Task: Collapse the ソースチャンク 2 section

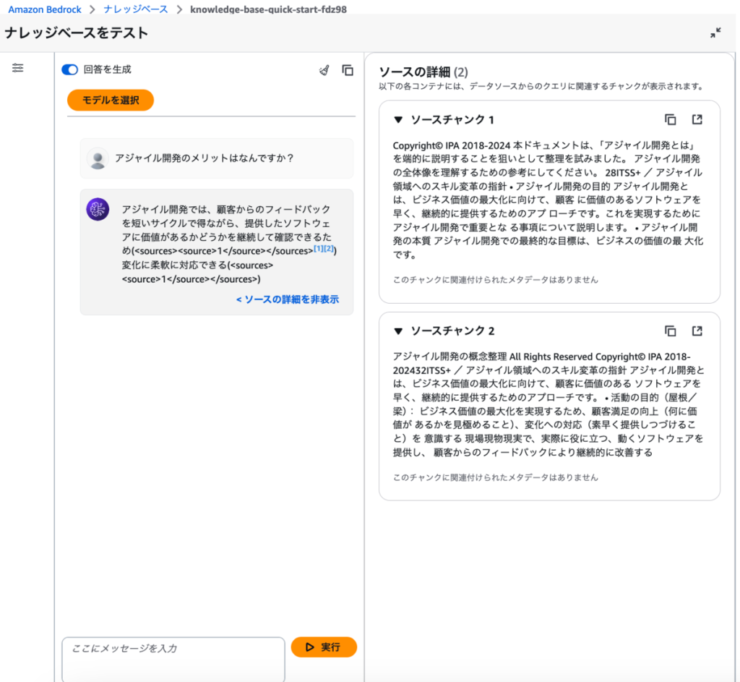Action: pos(397,331)
